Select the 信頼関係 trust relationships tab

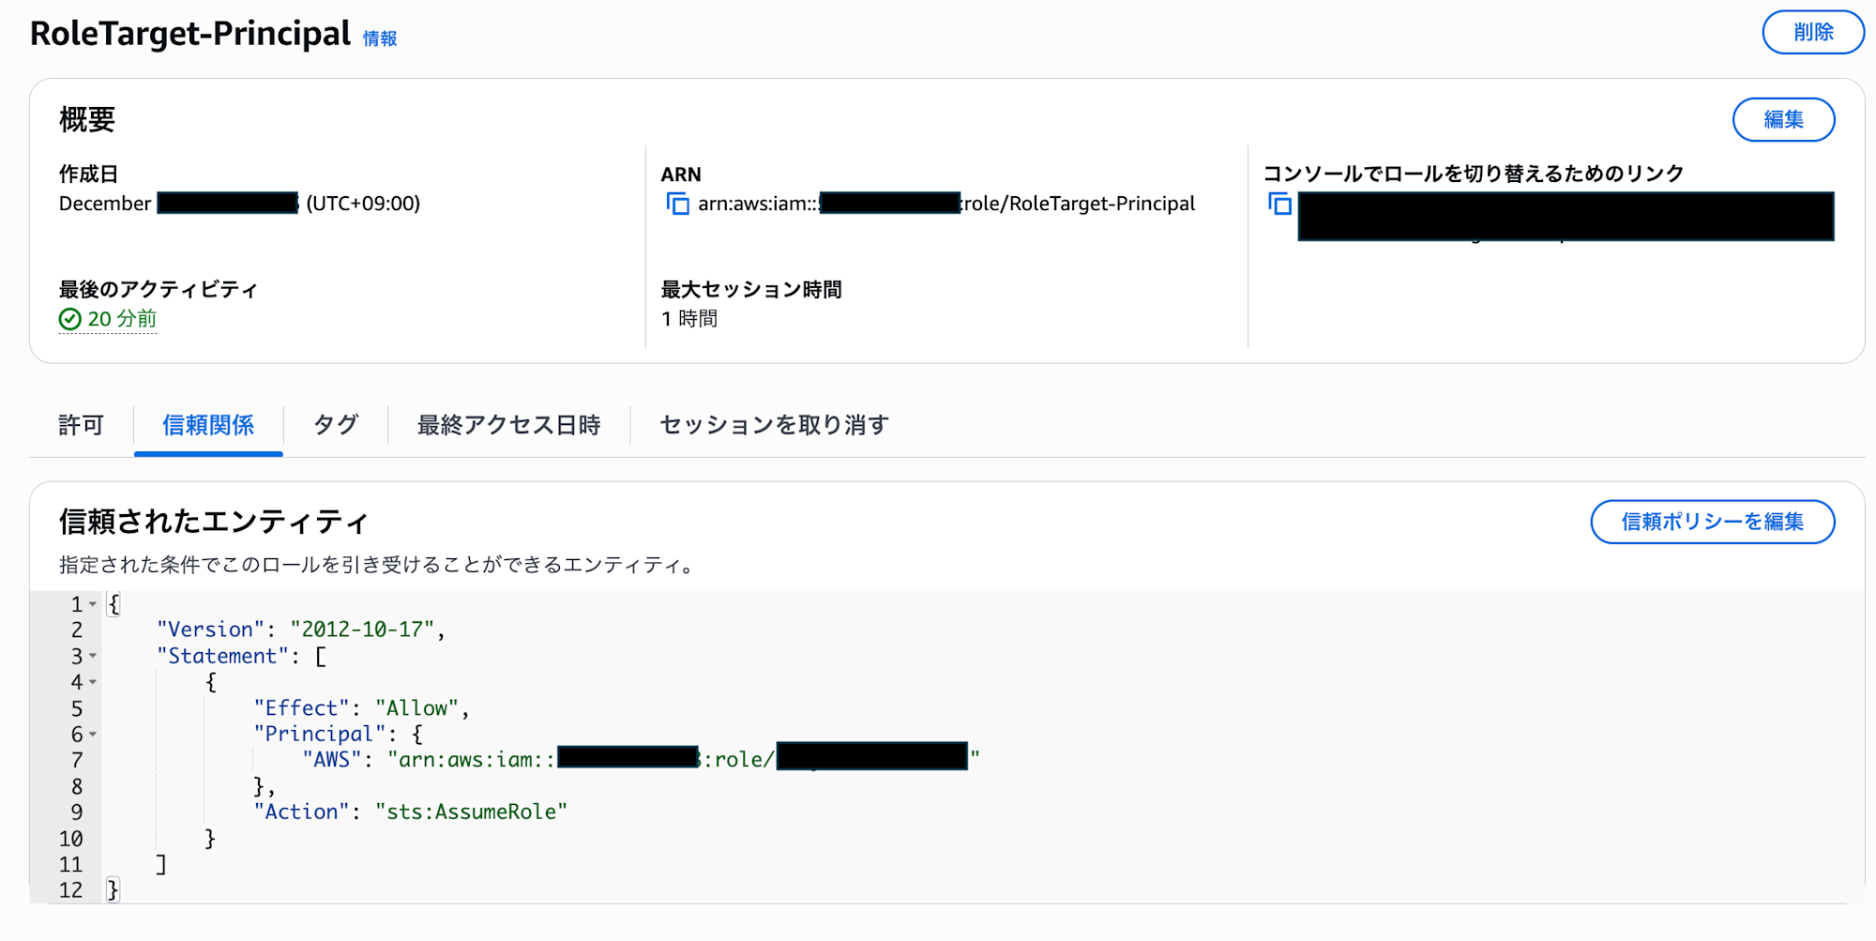tap(208, 425)
